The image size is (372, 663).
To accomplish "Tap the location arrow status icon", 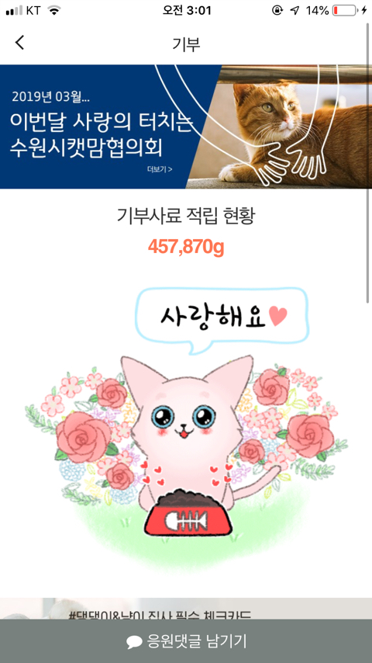I will click(295, 11).
